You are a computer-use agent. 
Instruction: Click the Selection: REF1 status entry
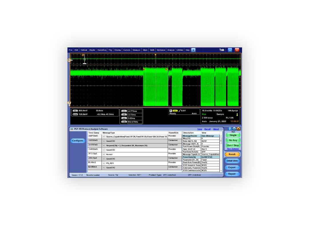pos(135,175)
